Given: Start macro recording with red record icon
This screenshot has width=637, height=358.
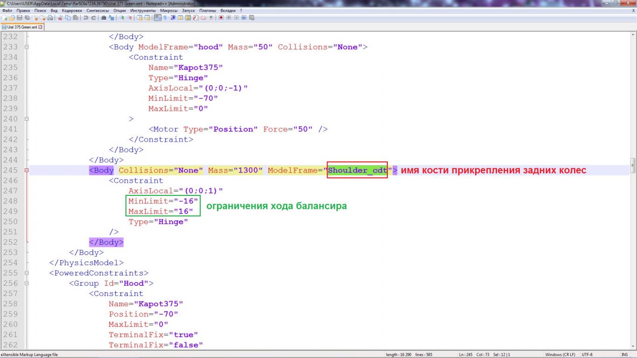Looking at the screenshot, I should tap(221, 18).
